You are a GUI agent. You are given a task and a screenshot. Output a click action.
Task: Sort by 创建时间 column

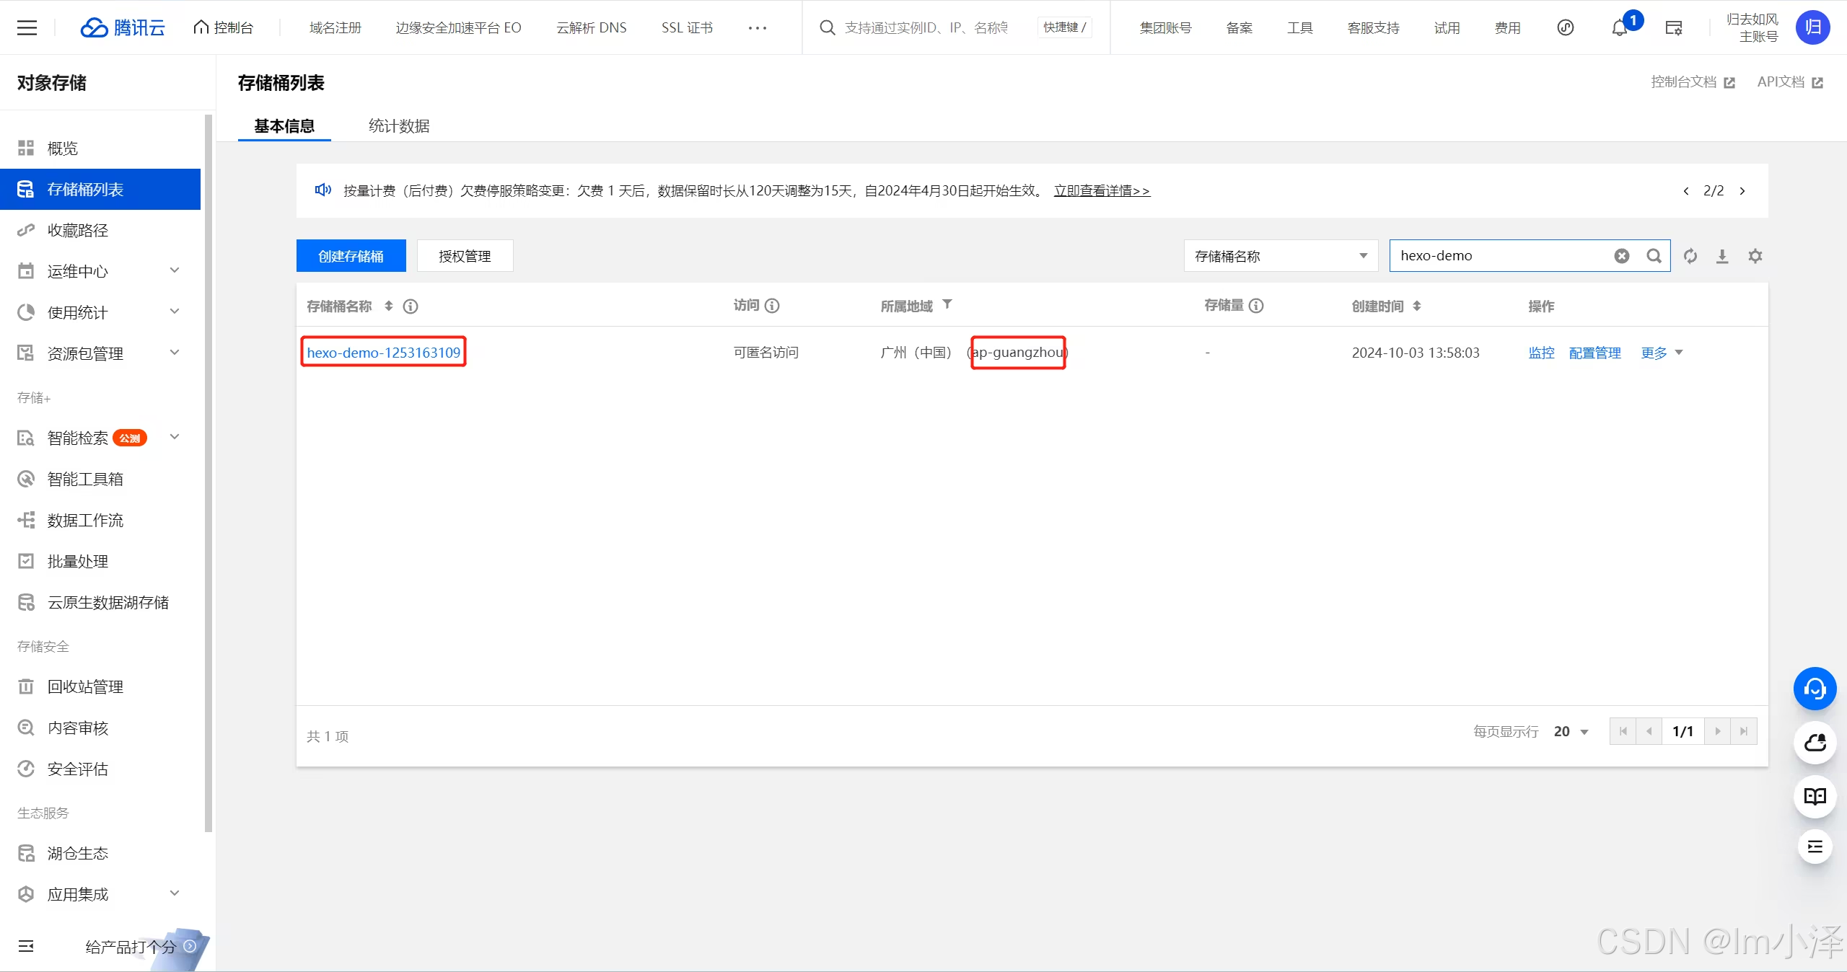pyautogui.click(x=1417, y=306)
